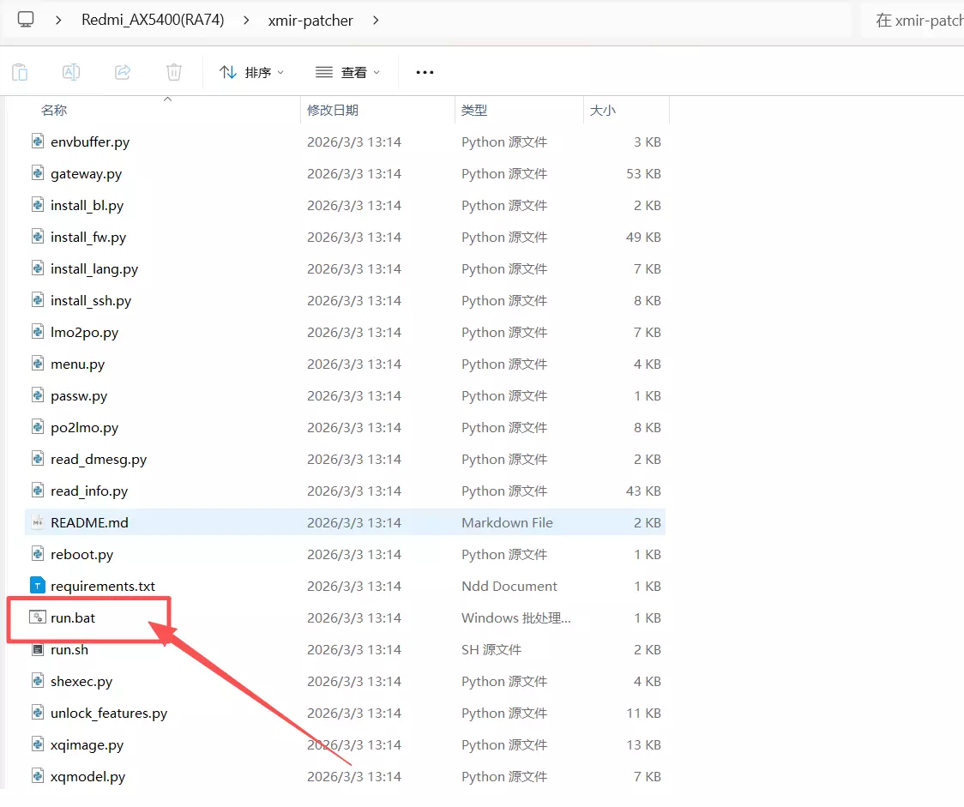Viewport: 964px width, 807px height.
Task: Click 'Markdown File' type of README.md
Action: pyautogui.click(x=507, y=522)
